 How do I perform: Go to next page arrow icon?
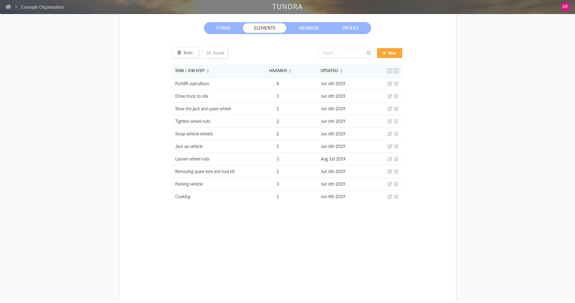click(396, 71)
